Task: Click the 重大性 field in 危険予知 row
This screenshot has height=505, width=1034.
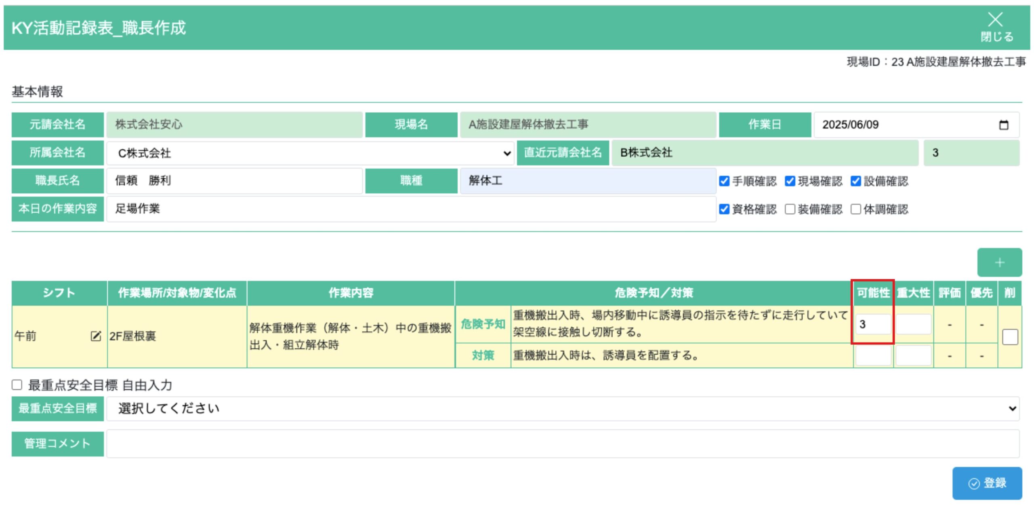Action: click(x=913, y=324)
